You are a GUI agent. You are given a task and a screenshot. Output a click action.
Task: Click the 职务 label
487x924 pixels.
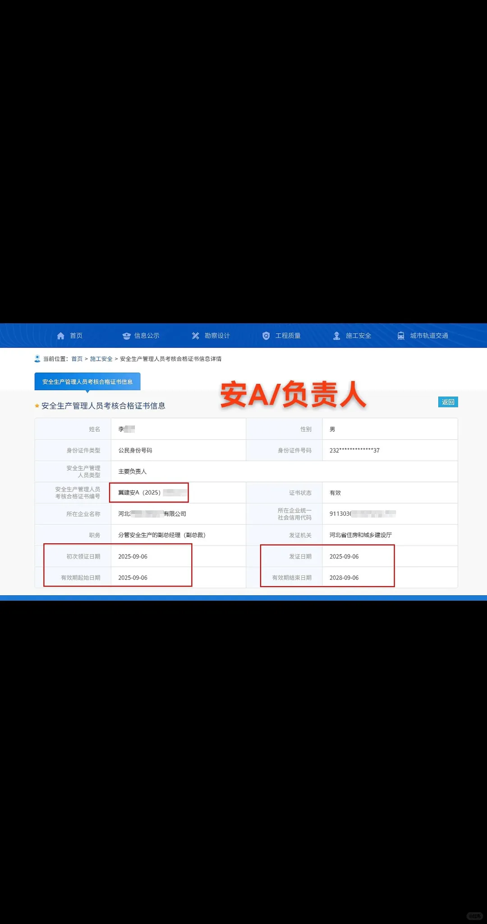(94, 535)
